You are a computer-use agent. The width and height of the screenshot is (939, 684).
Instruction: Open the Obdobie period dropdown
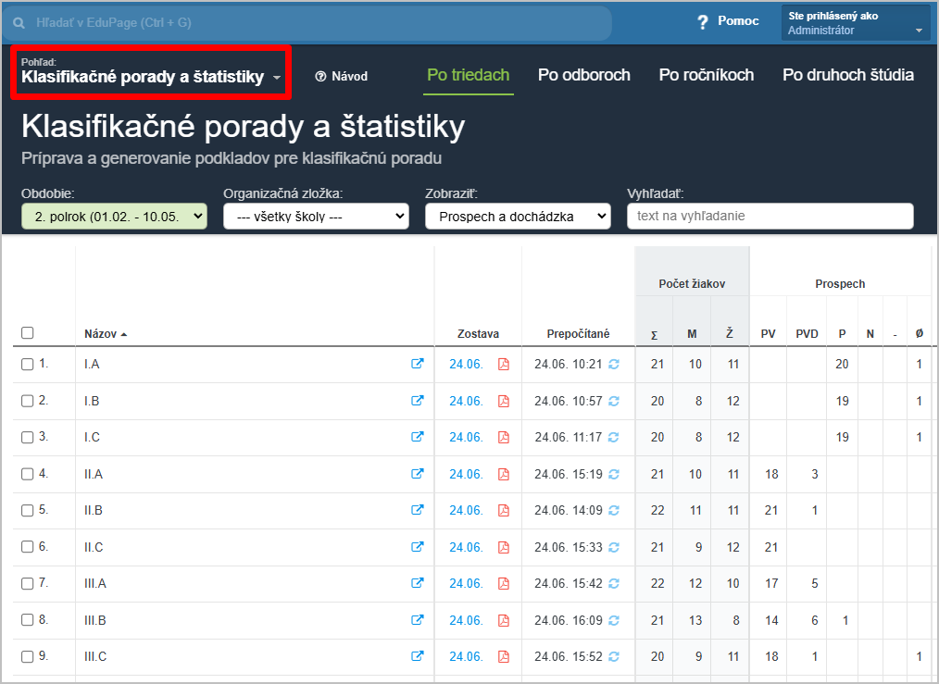click(x=114, y=217)
